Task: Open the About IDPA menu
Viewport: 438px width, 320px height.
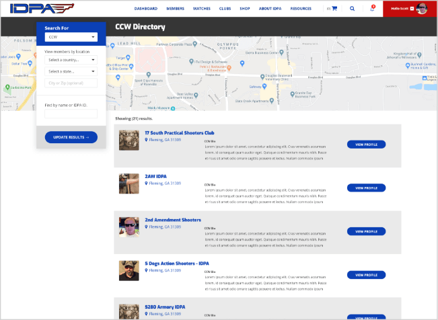Action: point(269,9)
